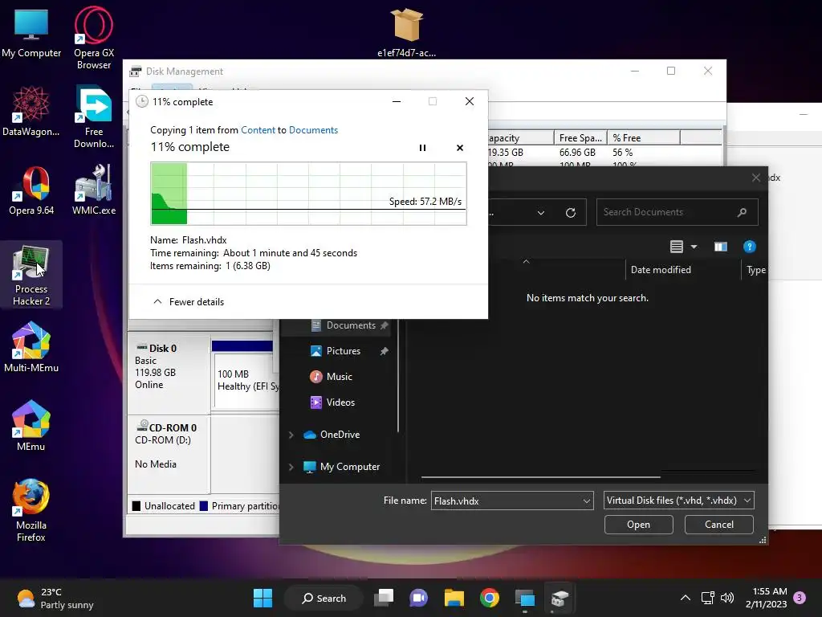Cancel the file copy with the X button
The image size is (822, 617).
pyautogui.click(x=460, y=148)
